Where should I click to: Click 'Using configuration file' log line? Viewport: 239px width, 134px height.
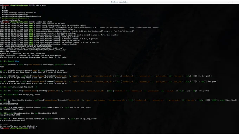pos(43,26)
